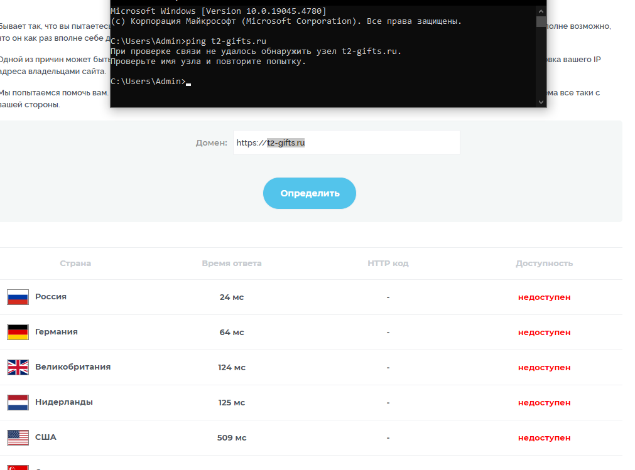Click the command prompt cursor line
The image size is (635, 470).
point(151,82)
